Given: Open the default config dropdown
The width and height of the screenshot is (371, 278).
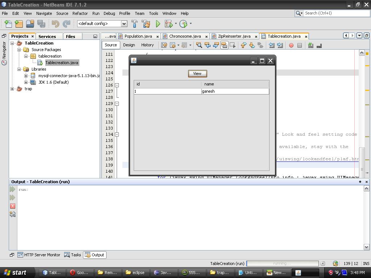Looking at the screenshot, I should pyautogui.click(x=124, y=24).
